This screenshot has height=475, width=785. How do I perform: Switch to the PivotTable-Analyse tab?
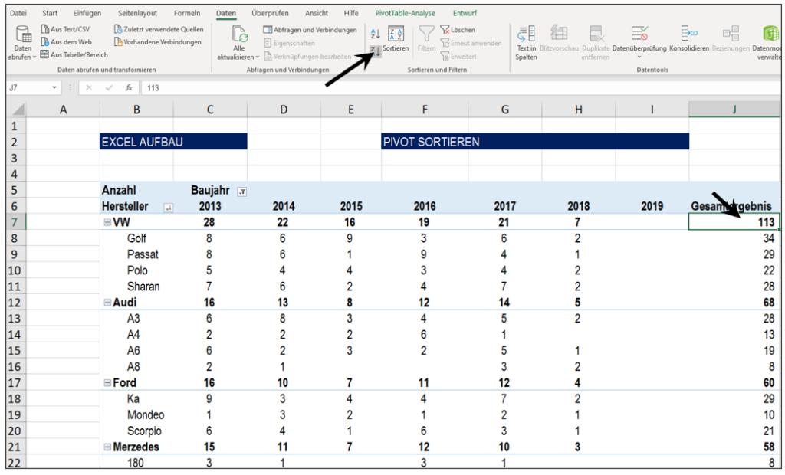coord(405,13)
